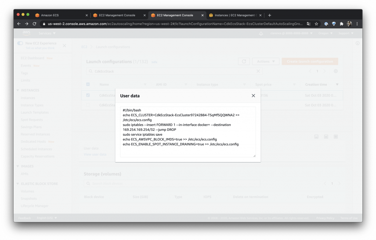This screenshot has width=376, height=240.
Task: Sort by Creation time column
Action: click(322, 85)
